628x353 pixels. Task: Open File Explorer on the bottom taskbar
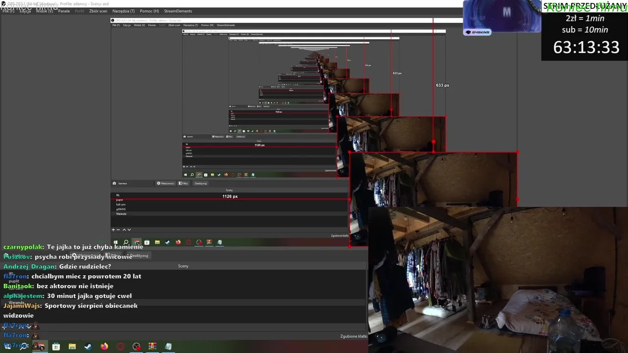click(x=72, y=347)
